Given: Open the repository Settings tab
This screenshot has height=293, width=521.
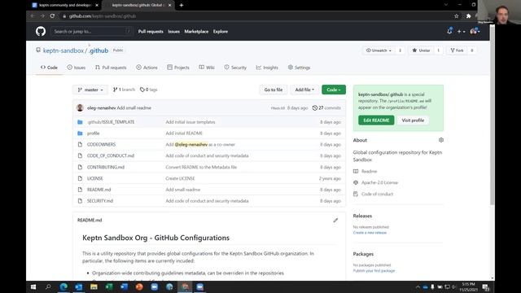Looking at the screenshot, I should 299,68.
